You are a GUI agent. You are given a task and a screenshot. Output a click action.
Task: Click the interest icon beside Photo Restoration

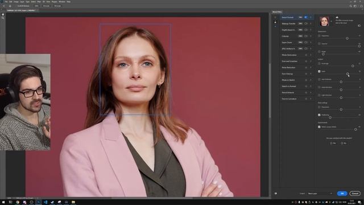306,55
